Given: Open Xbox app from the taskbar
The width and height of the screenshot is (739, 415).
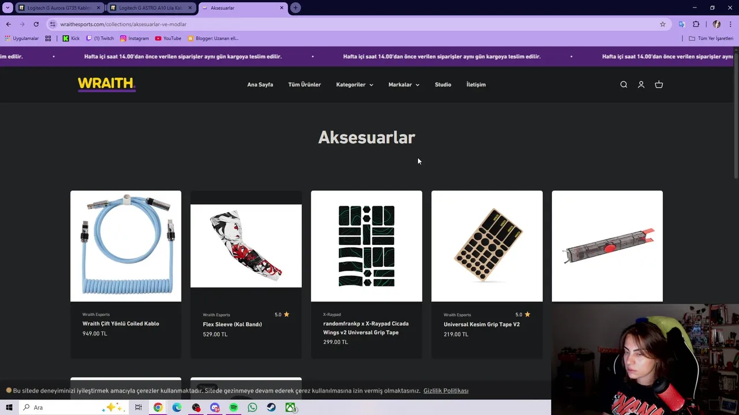Looking at the screenshot, I should pyautogui.click(x=290, y=408).
